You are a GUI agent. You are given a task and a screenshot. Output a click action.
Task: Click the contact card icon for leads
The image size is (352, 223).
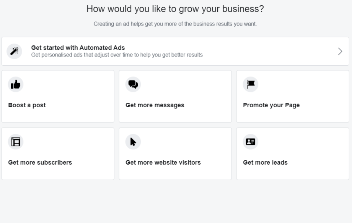coord(251,141)
